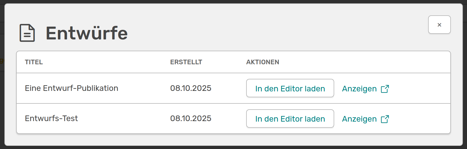This screenshot has width=467, height=149.
Task: Click external-link icon in Entwurfs-Test row
Action: (385, 119)
